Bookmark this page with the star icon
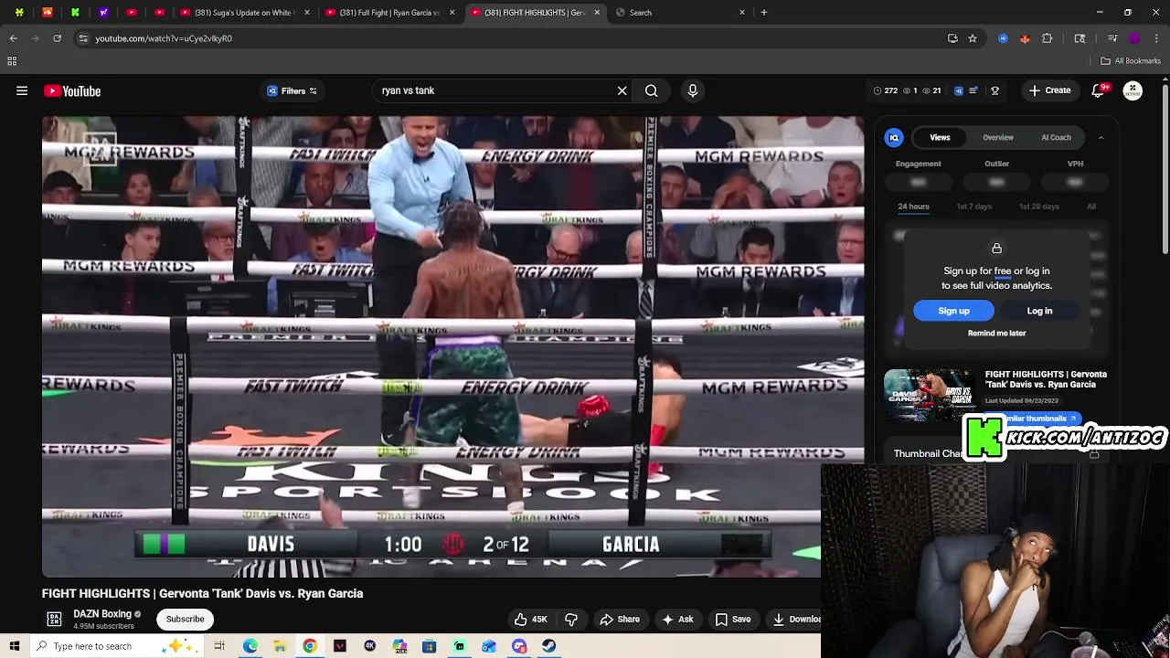The height and width of the screenshot is (658, 1170). click(973, 38)
